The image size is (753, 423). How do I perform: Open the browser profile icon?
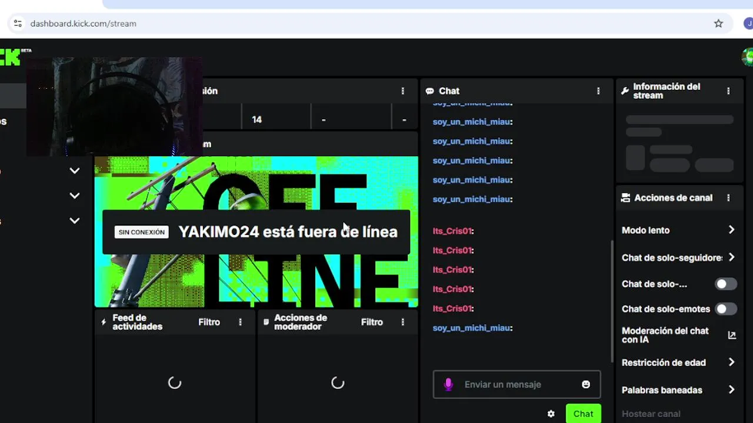(x=748, y=23)
